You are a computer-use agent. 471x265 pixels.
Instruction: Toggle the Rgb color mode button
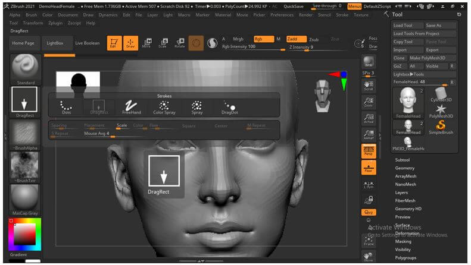coord(264,39)
